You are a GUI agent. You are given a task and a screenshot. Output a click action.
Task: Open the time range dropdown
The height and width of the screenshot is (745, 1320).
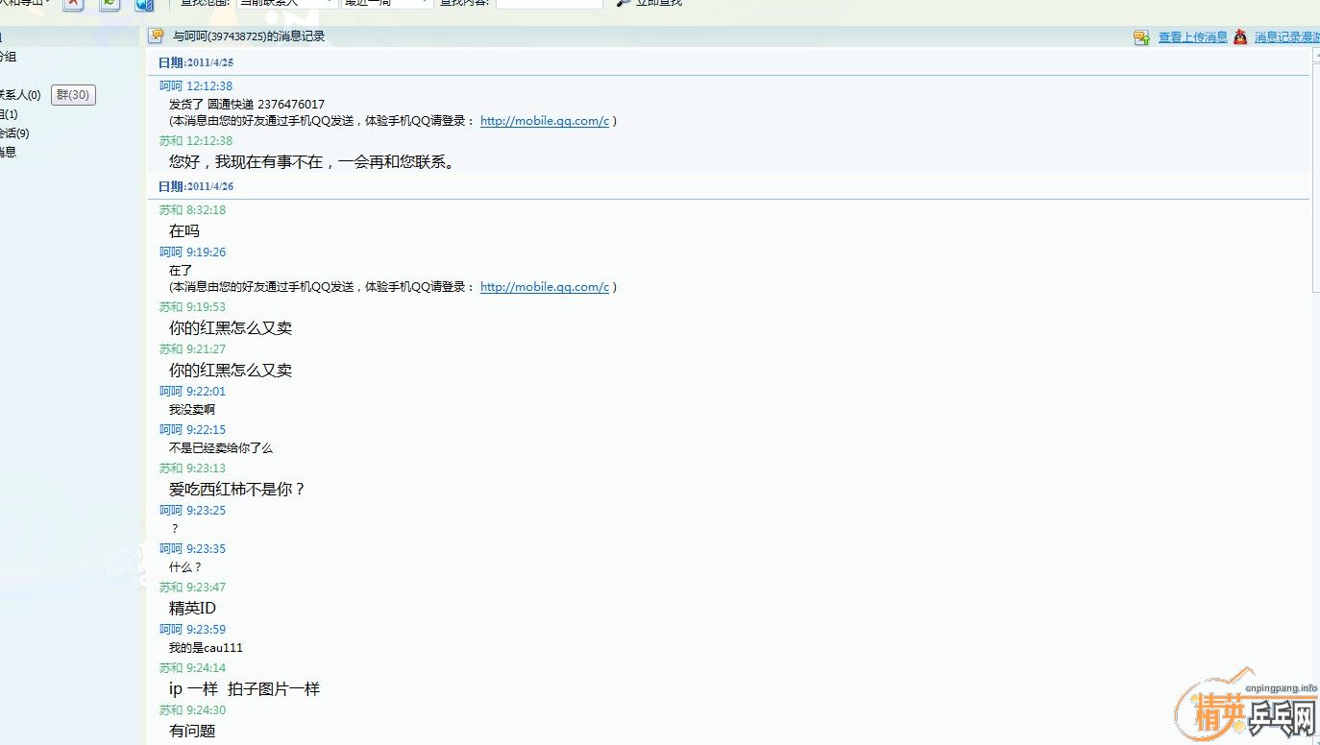coord(387,3)
